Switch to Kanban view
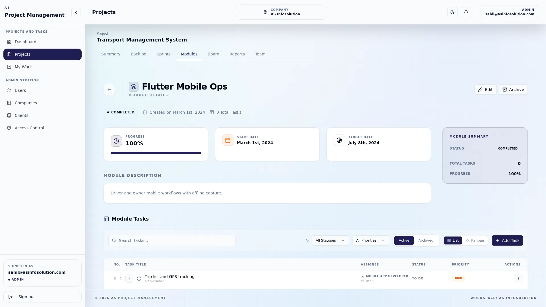This screenshot has height=307, width=546. [x=475, y=240]
